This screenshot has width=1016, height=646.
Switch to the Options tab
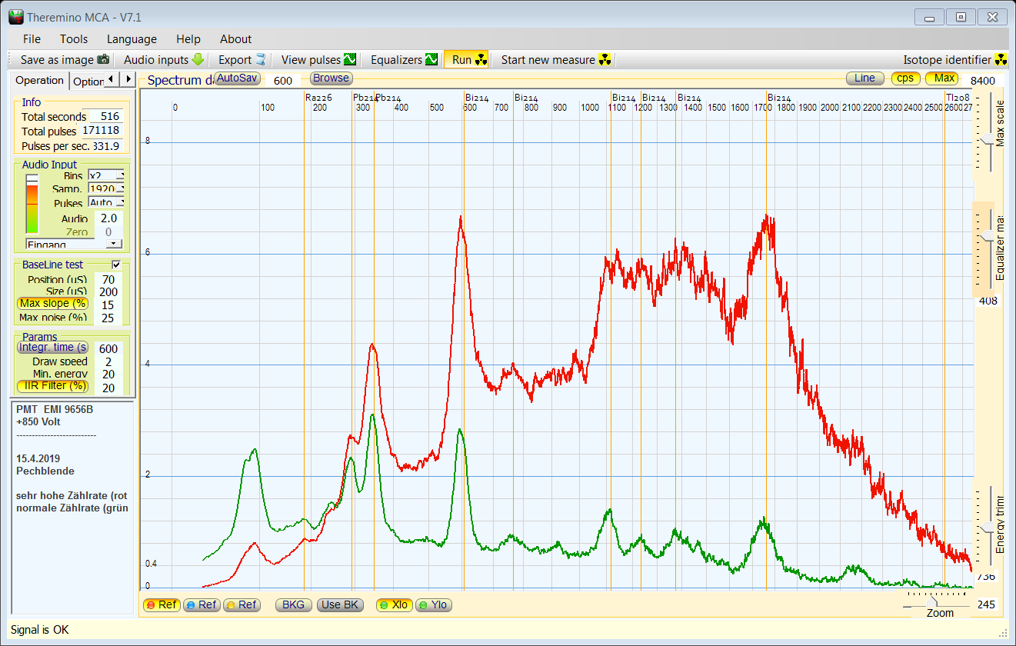[x=88, y=82]
